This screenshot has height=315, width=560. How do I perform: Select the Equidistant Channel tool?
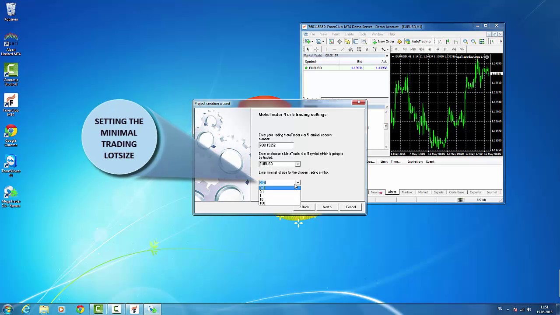pyautogui.click(x=351, y=49)
